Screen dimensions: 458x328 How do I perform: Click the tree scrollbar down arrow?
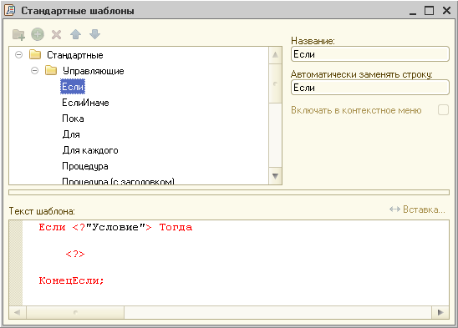click(275, 176)
